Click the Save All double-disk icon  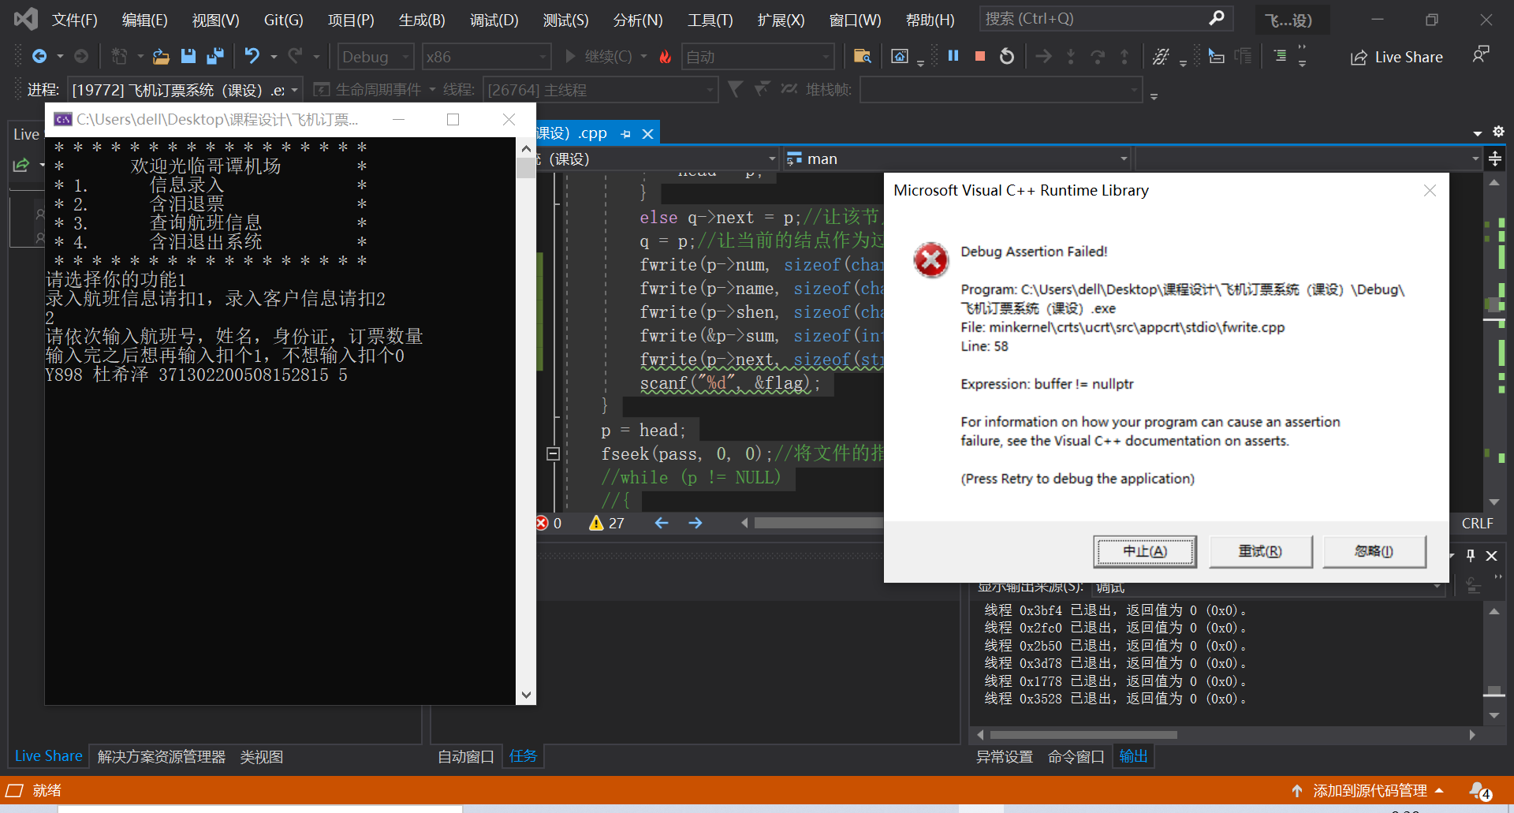[x=214, y=57]
